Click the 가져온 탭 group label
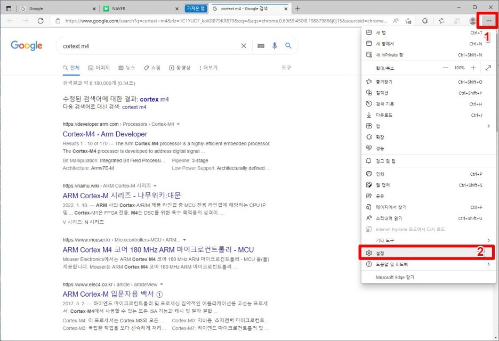The height and width of the screenshot is (341, 499). 196,9
